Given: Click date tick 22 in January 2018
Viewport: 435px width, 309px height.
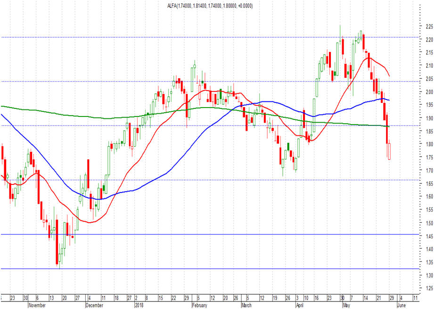Looking at the screenshot, I should point(173,298).
